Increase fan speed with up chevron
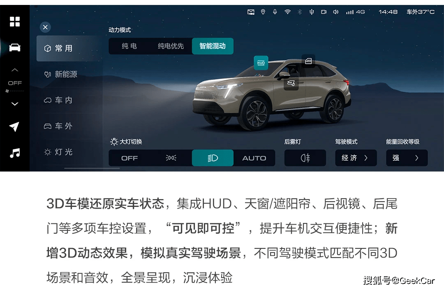Screen dimensions: 444x290 [x=15, y=70]
